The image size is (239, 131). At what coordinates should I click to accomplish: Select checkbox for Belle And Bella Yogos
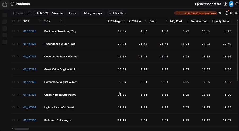14,120
